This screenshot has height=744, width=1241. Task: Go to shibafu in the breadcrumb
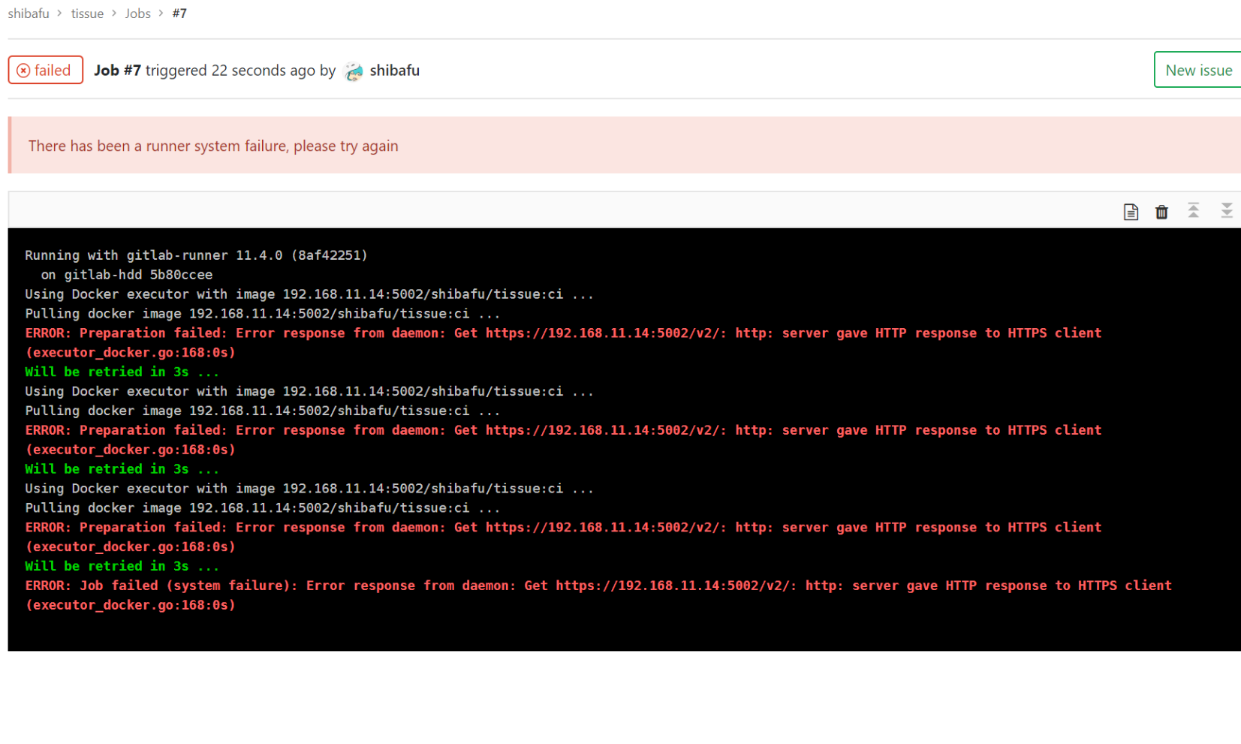coord(29,14)
